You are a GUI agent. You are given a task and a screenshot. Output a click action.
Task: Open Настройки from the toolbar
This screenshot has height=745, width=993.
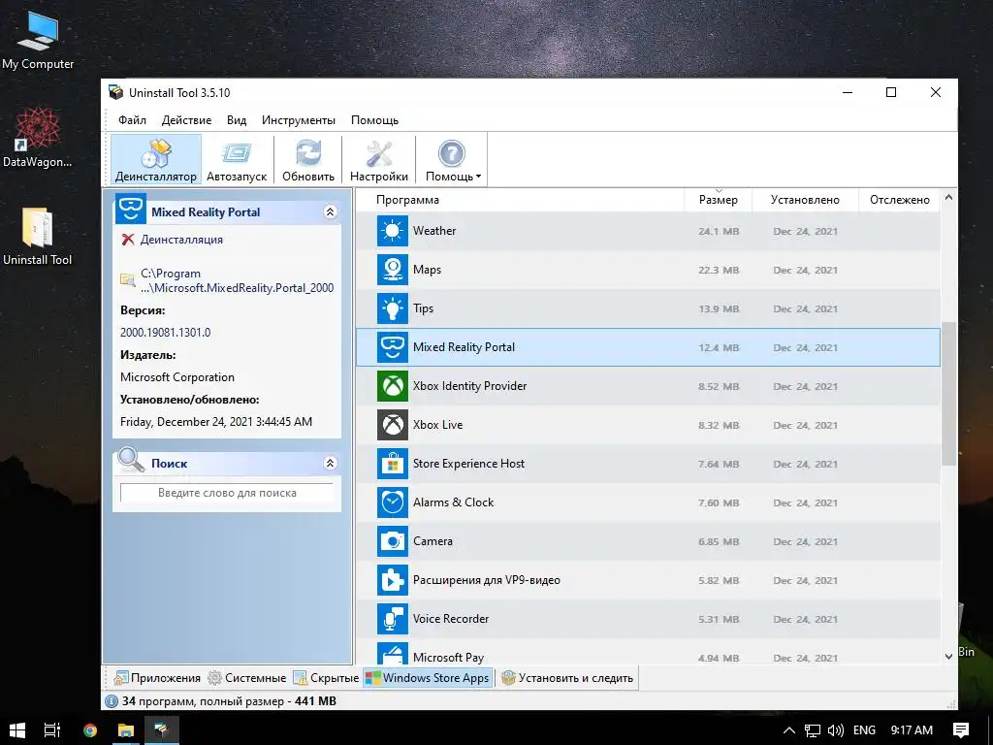[x=379, y=160]
